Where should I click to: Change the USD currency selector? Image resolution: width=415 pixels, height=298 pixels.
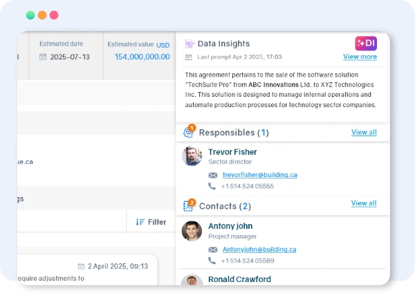(x=163, y=45)
